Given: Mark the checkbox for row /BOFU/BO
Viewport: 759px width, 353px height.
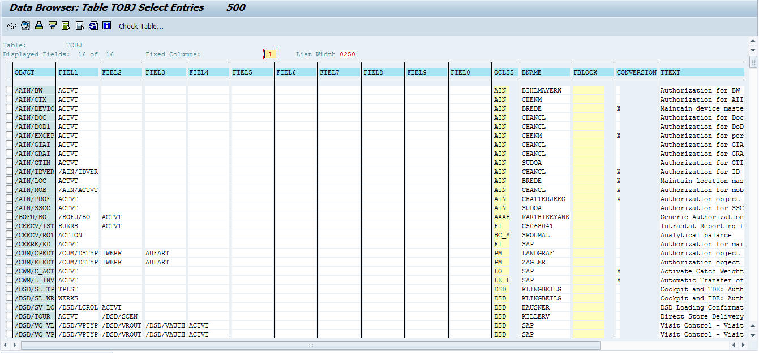Looking at the screenshot, I should (9, 217).
